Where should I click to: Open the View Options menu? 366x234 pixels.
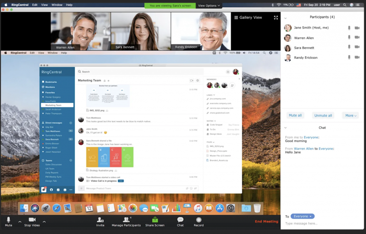[x=209, y=5]
